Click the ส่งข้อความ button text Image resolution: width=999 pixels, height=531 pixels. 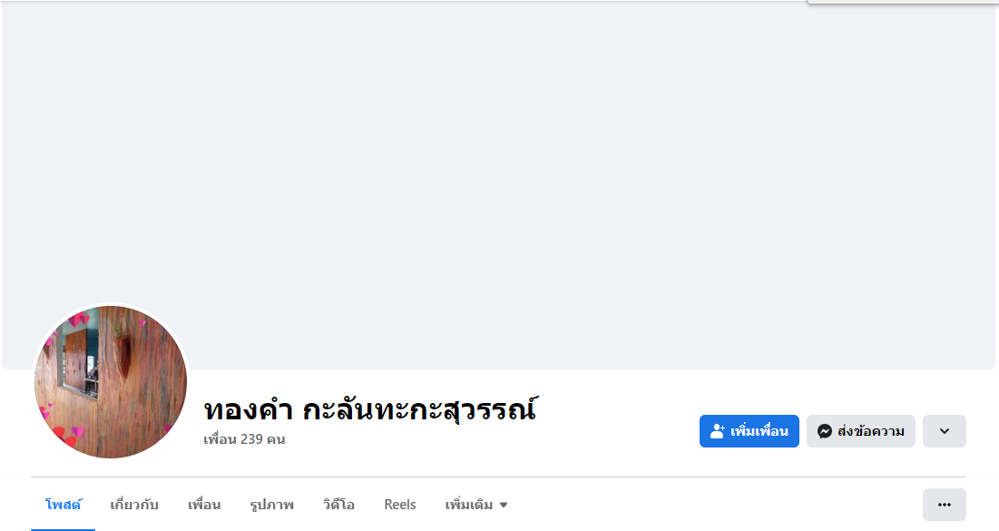click(x=871, y=431)
